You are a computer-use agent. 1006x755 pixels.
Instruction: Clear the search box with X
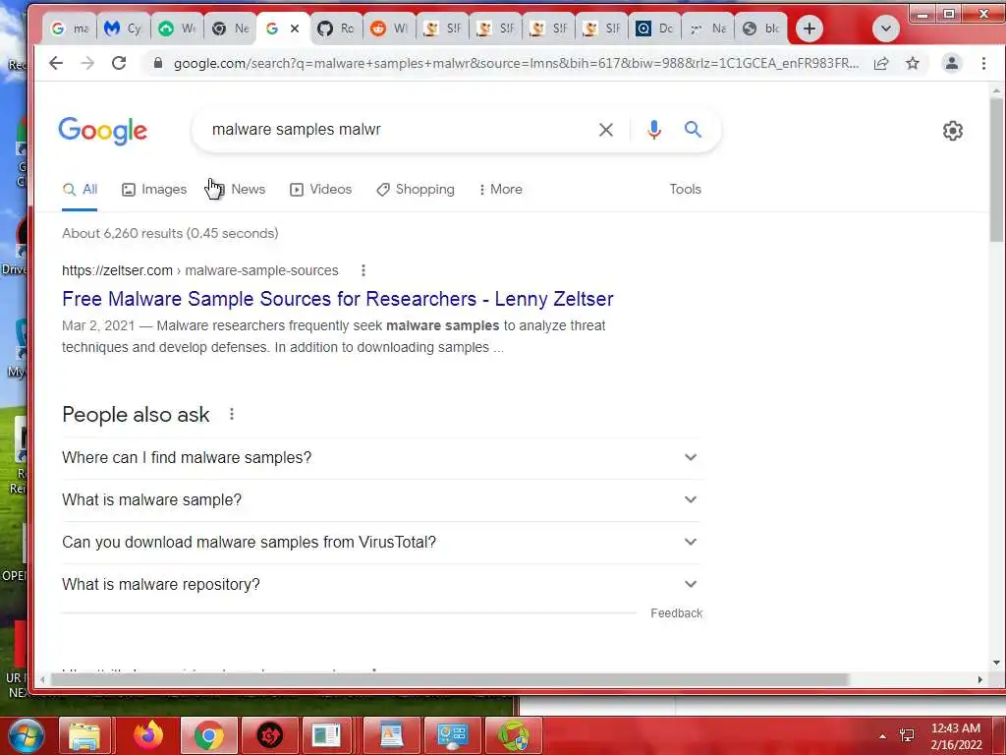[605, 130]
